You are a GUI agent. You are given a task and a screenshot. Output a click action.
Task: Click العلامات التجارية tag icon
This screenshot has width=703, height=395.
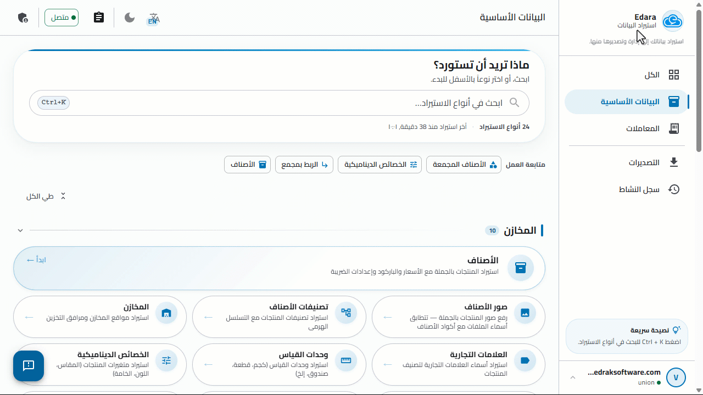coord(525,360)
